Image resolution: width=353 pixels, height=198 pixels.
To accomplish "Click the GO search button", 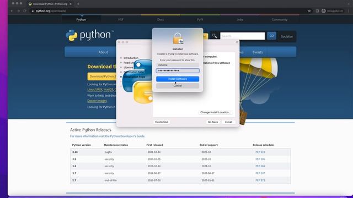I will (x=271, y=36).
